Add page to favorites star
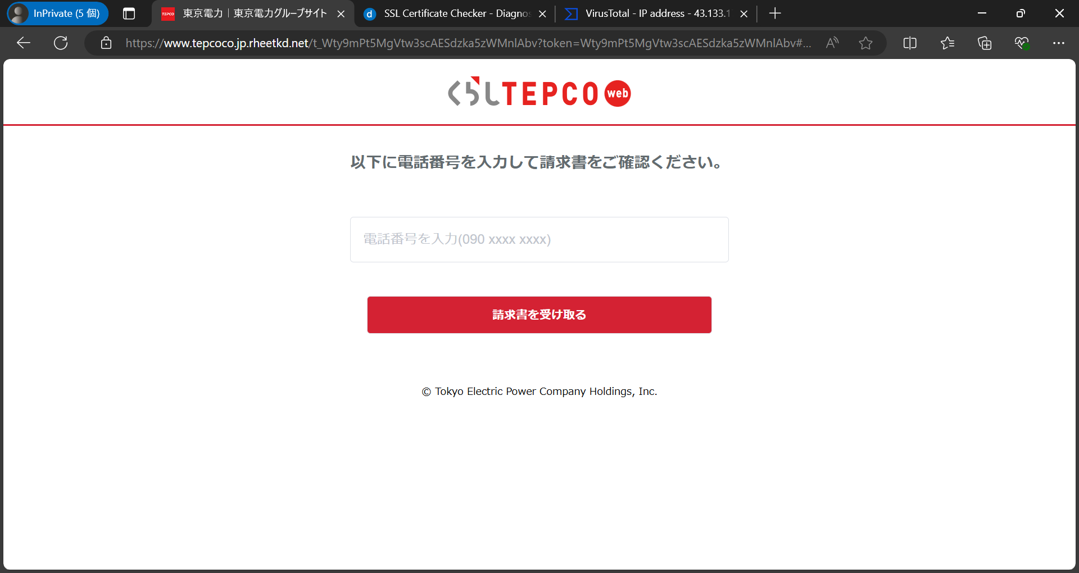 [x=865, y=43]
